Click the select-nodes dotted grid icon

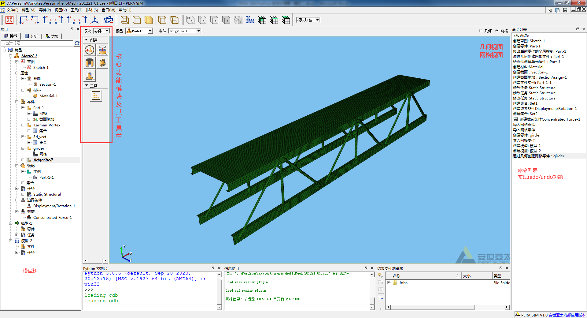coord(250,20)
